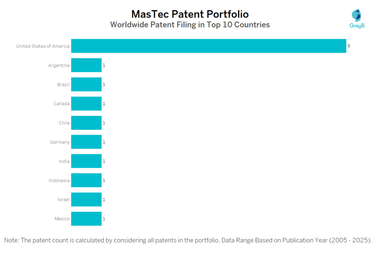This screenshot has height=253, width=380.
Task: Click the value 9 data label
Action: (349, 46)
